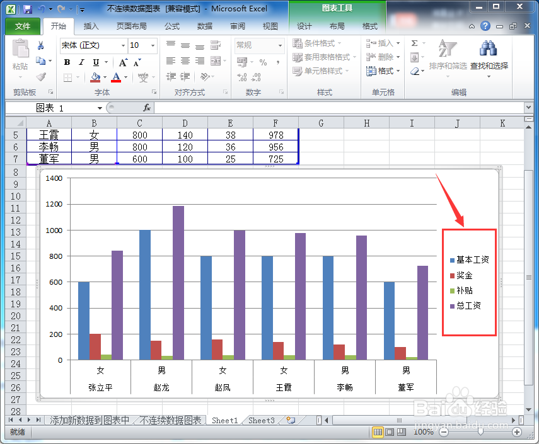Screen dimensions: 539x444
Task: Toggle Middle Align vertical alignment
Action: (x=185, y=45)
